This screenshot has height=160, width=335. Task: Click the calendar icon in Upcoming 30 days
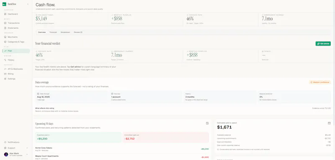(x=207, y=123)
